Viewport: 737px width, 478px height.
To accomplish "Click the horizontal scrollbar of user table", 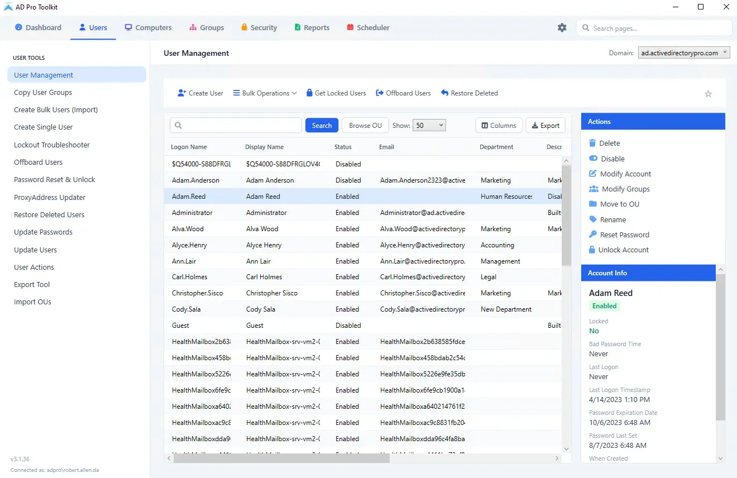I will click(x=281, y=458).
